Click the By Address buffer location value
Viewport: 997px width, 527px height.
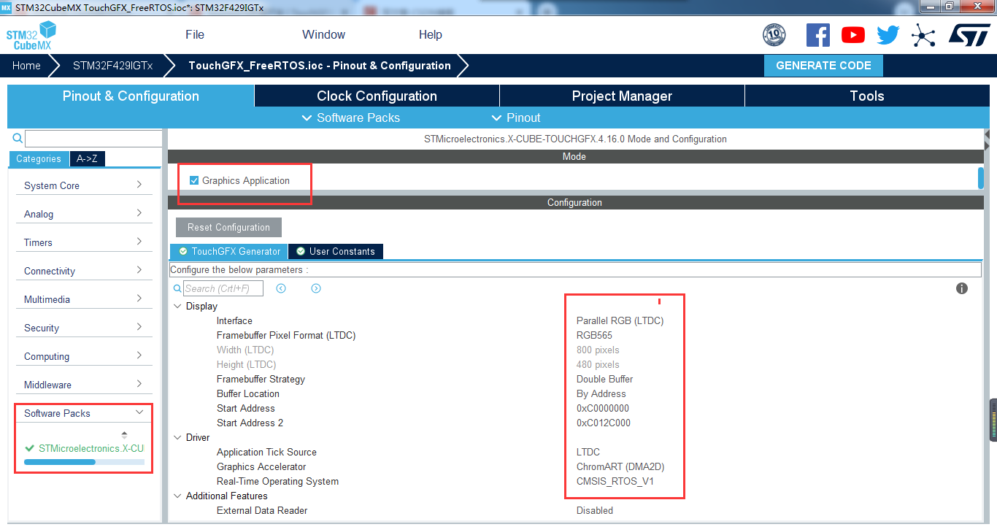[601, 394]
